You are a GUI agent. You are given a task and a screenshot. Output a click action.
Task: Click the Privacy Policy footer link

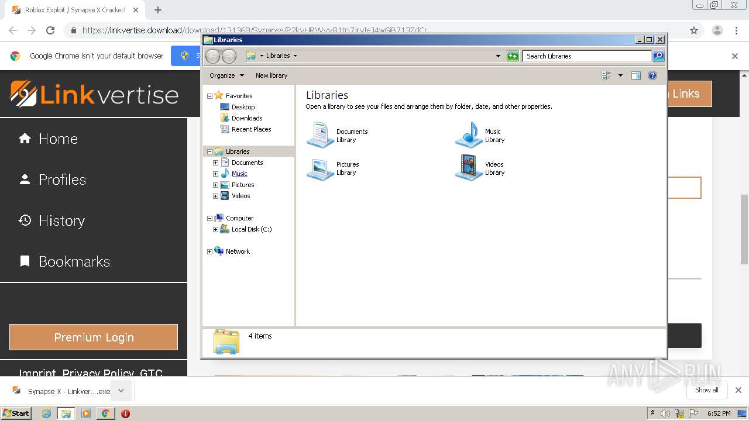click(x=97, y=373)
